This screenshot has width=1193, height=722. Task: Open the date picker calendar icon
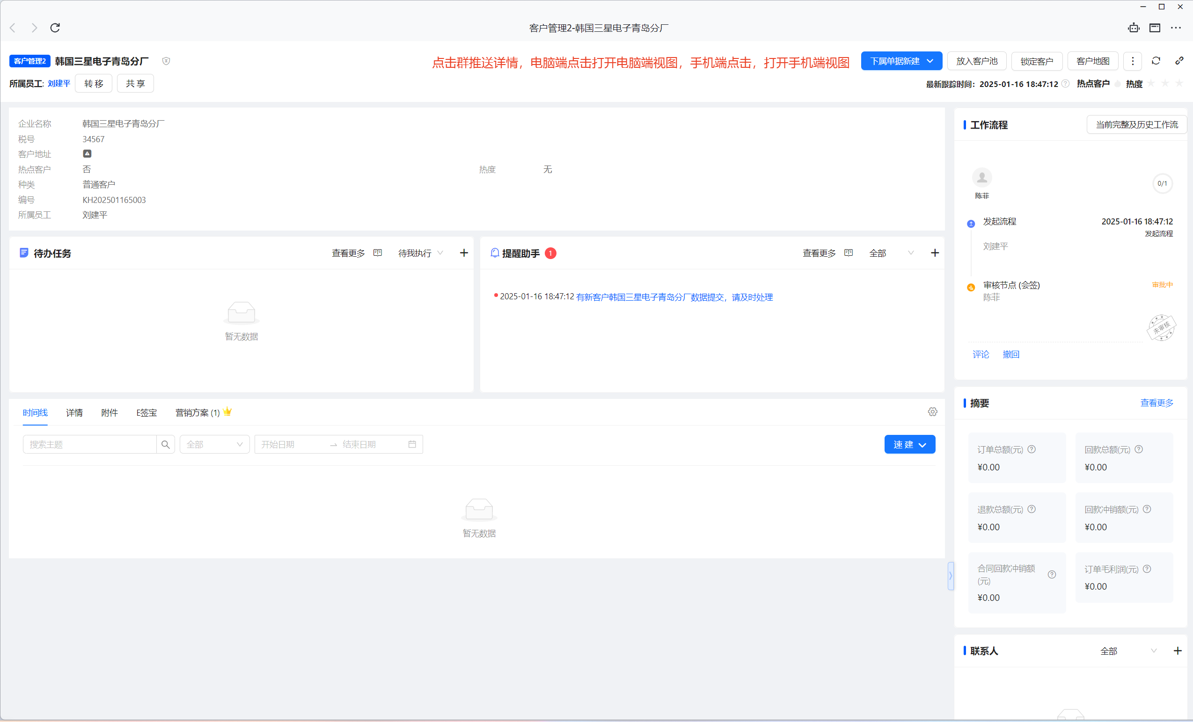412,444
